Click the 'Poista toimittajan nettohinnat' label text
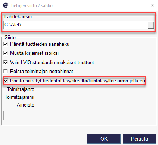 (41, 72)
